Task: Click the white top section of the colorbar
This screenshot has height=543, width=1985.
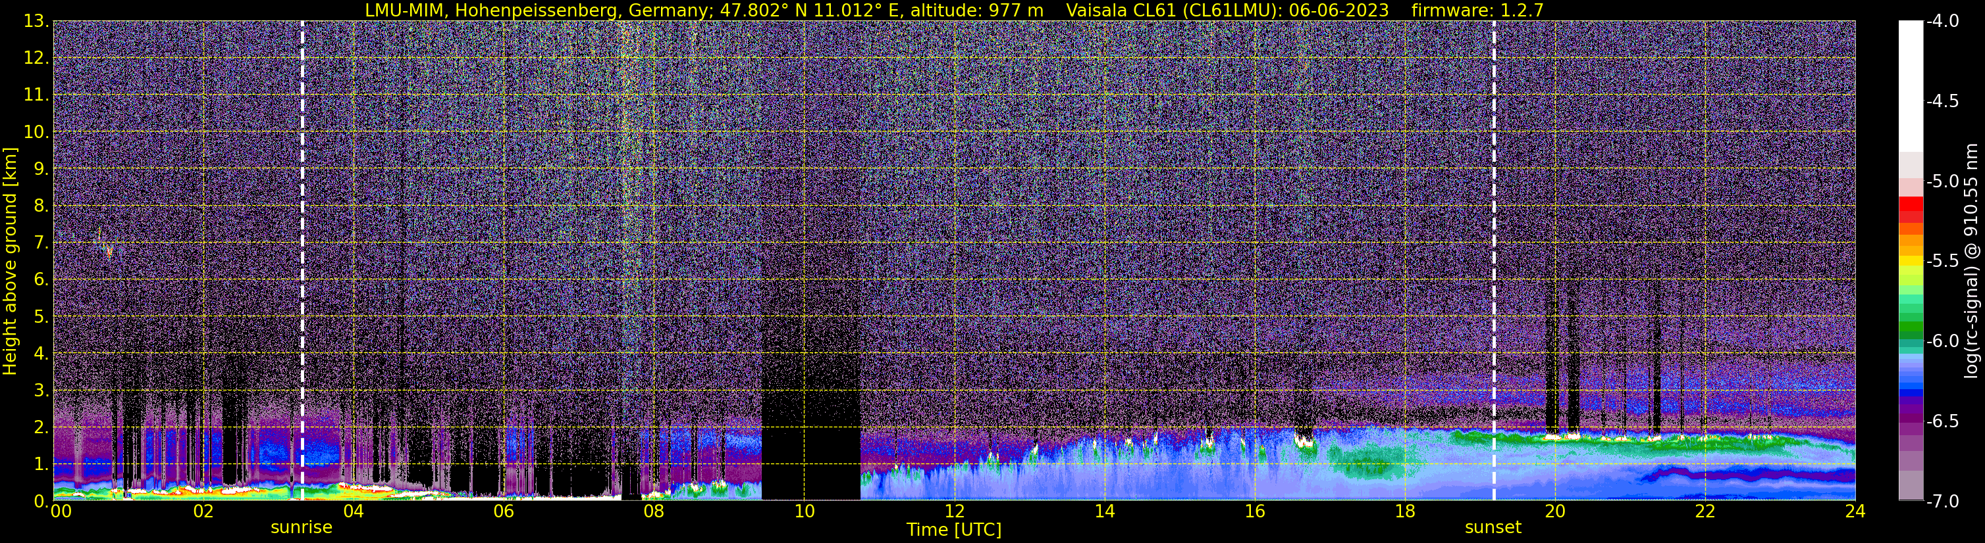Action: (1910, 85)
